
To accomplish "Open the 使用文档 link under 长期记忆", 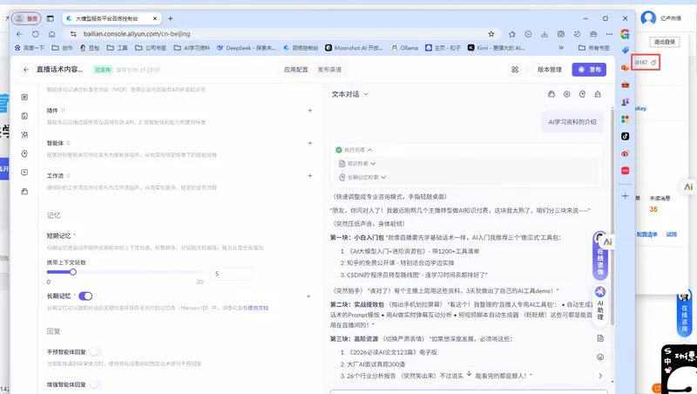I will coord(258,308).
